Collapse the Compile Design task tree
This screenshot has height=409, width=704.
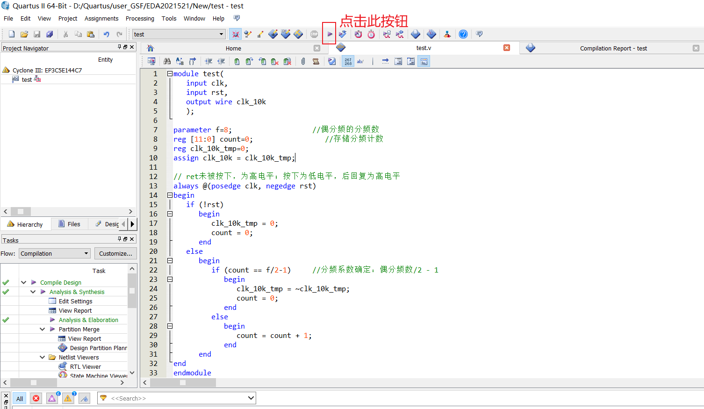(x=23, y=282)
